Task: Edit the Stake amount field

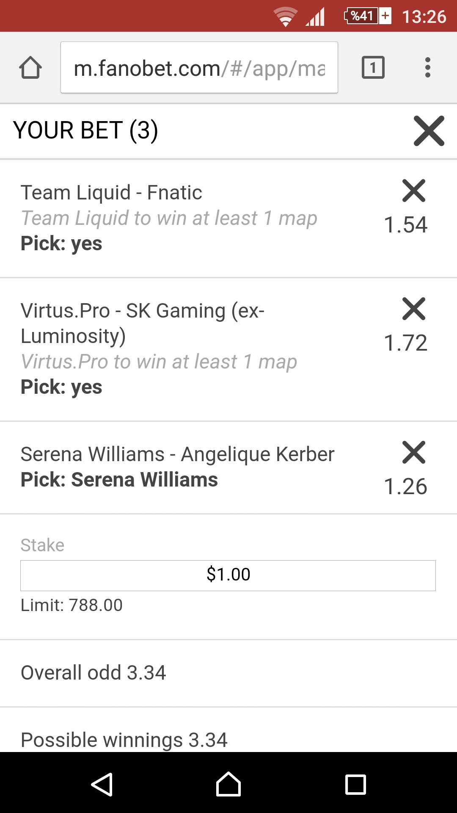Action: [228, 575]
